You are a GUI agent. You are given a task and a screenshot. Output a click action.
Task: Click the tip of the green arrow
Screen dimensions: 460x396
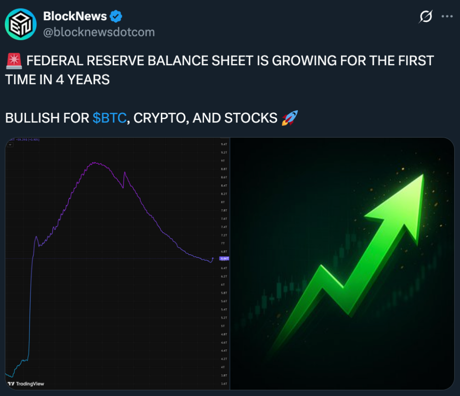421,176
